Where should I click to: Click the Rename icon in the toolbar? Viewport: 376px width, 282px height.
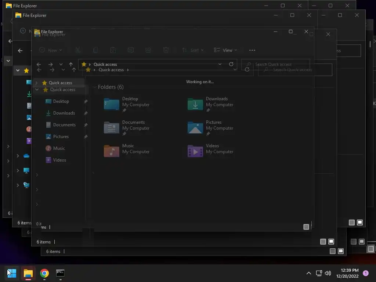(x=131, y=50)
